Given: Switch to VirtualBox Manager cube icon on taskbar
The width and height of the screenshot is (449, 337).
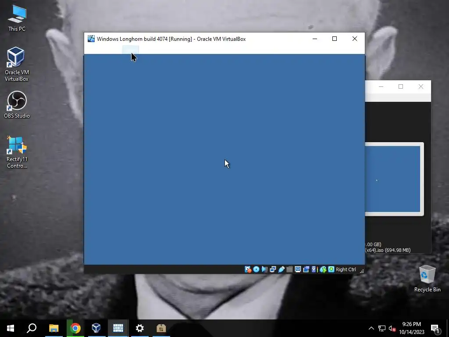Looking at the screenshot, I should pyautogui.click(x=96, y=328).
